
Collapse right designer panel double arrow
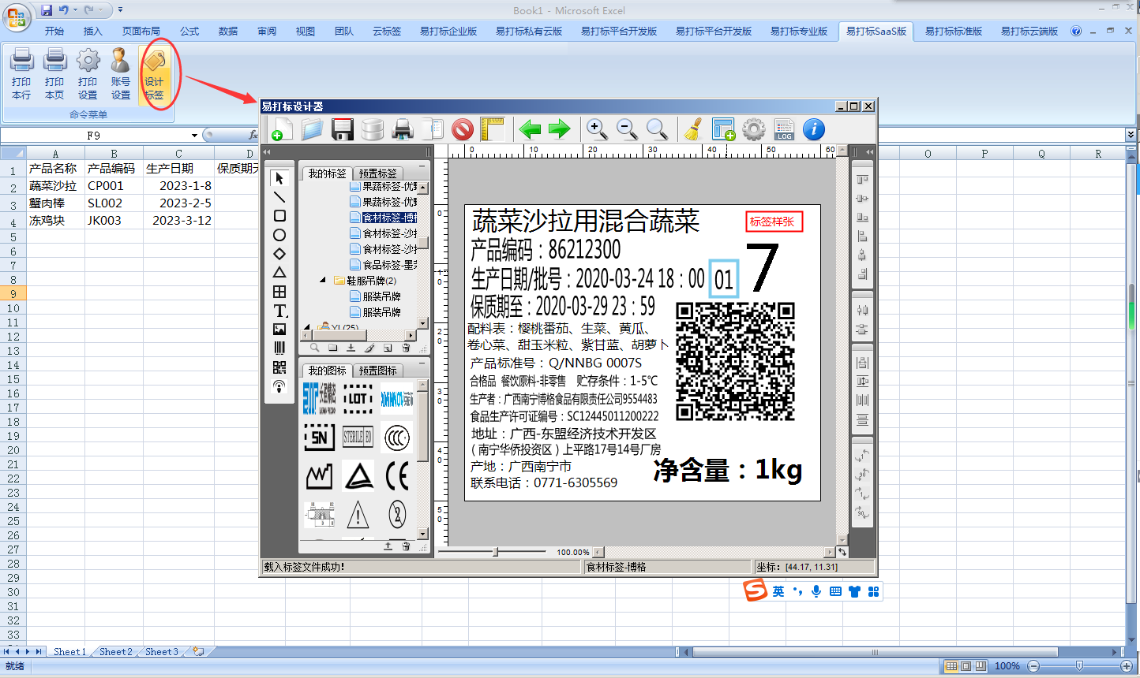(x=869, y=152)
